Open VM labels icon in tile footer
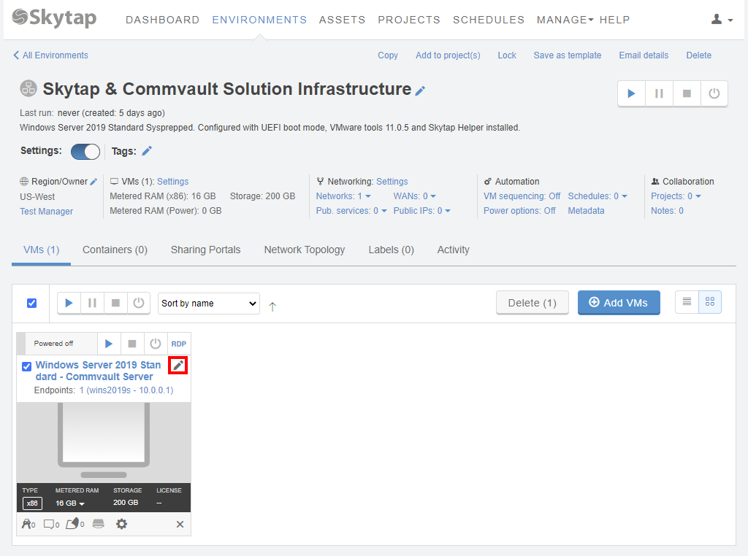 click(x=75, y=524)
